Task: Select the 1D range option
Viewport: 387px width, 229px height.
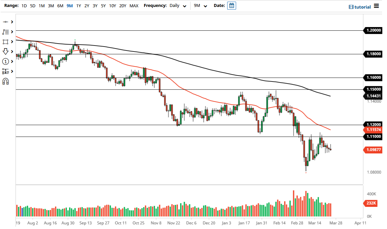Action: (24, 6)
